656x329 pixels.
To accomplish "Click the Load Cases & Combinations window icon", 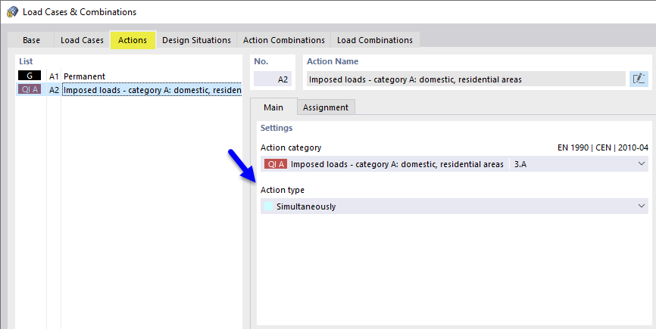I will (x=12, y=11).
